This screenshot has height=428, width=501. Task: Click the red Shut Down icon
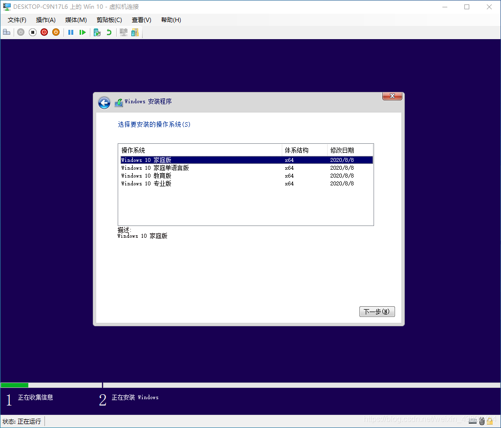pyautogui.click(x=44, y=32)
